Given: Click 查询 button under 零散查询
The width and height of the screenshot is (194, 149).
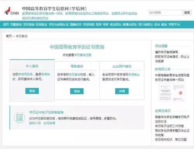Looking at the screenshot, I should click(x=77, y=91).
